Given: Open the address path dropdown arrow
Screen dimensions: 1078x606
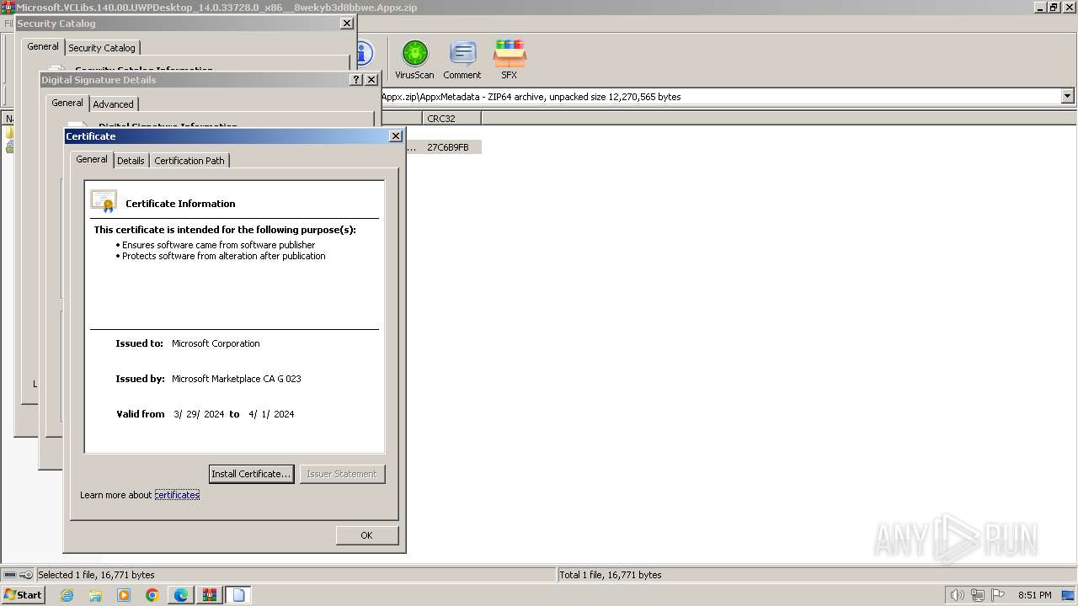Looking at the screenshot, I should (x=1067, y=97).
